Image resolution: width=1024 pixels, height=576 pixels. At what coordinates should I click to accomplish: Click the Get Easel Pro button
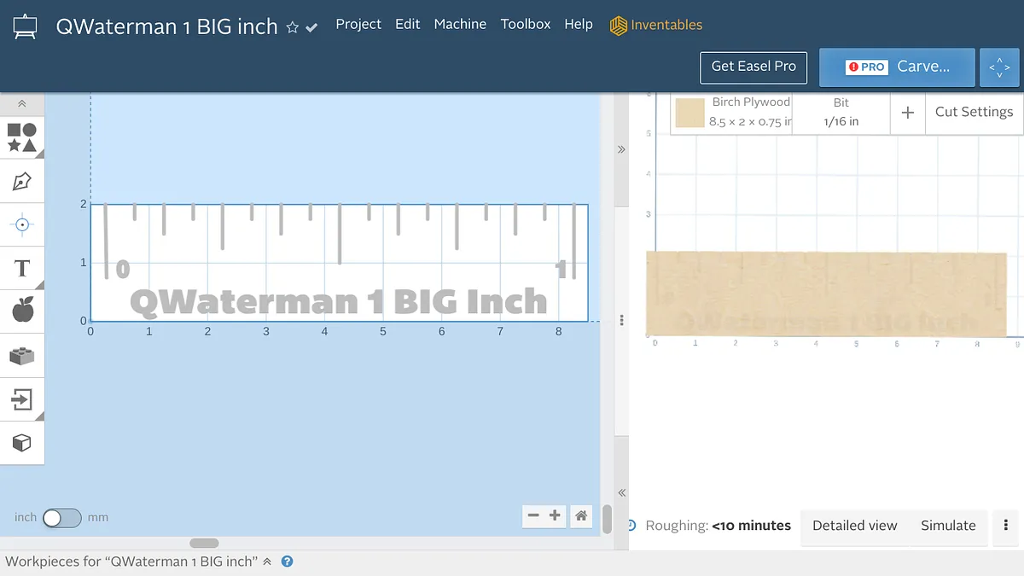click(753, 67)
